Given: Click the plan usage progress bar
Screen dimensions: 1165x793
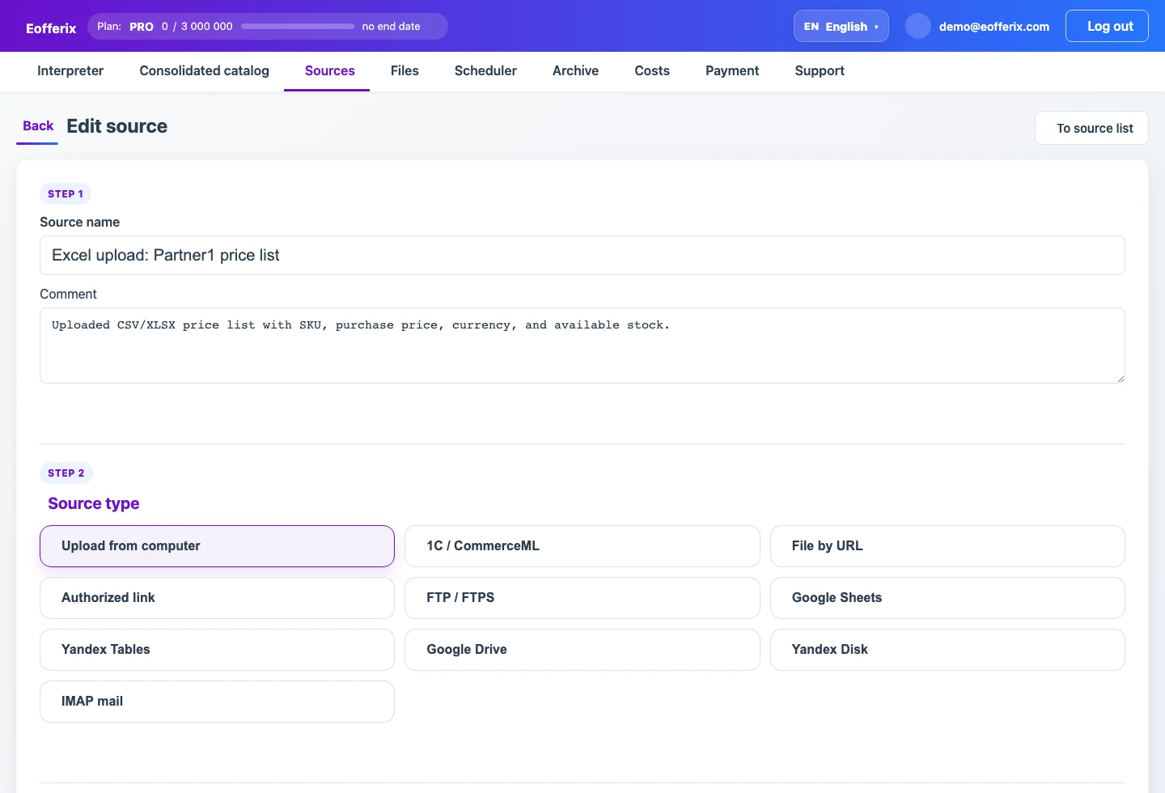Looking at the screenshot, I should click(x=297, y=26).
